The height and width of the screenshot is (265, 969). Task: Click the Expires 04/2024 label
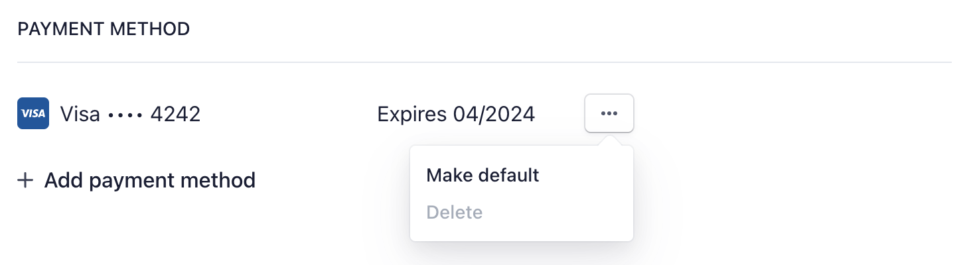(x=455, y=114)
